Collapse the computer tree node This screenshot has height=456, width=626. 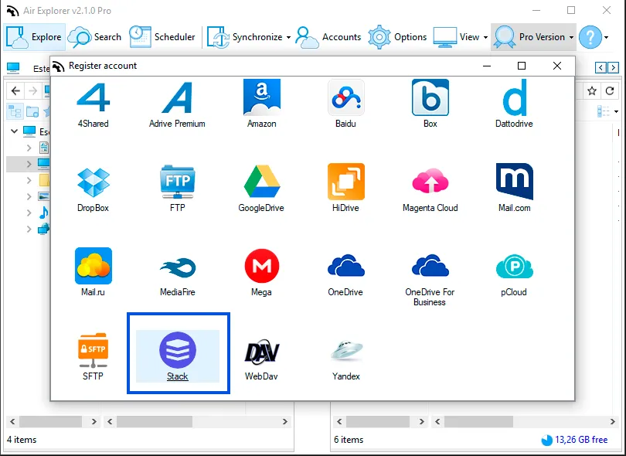click(x=15, y=131)
